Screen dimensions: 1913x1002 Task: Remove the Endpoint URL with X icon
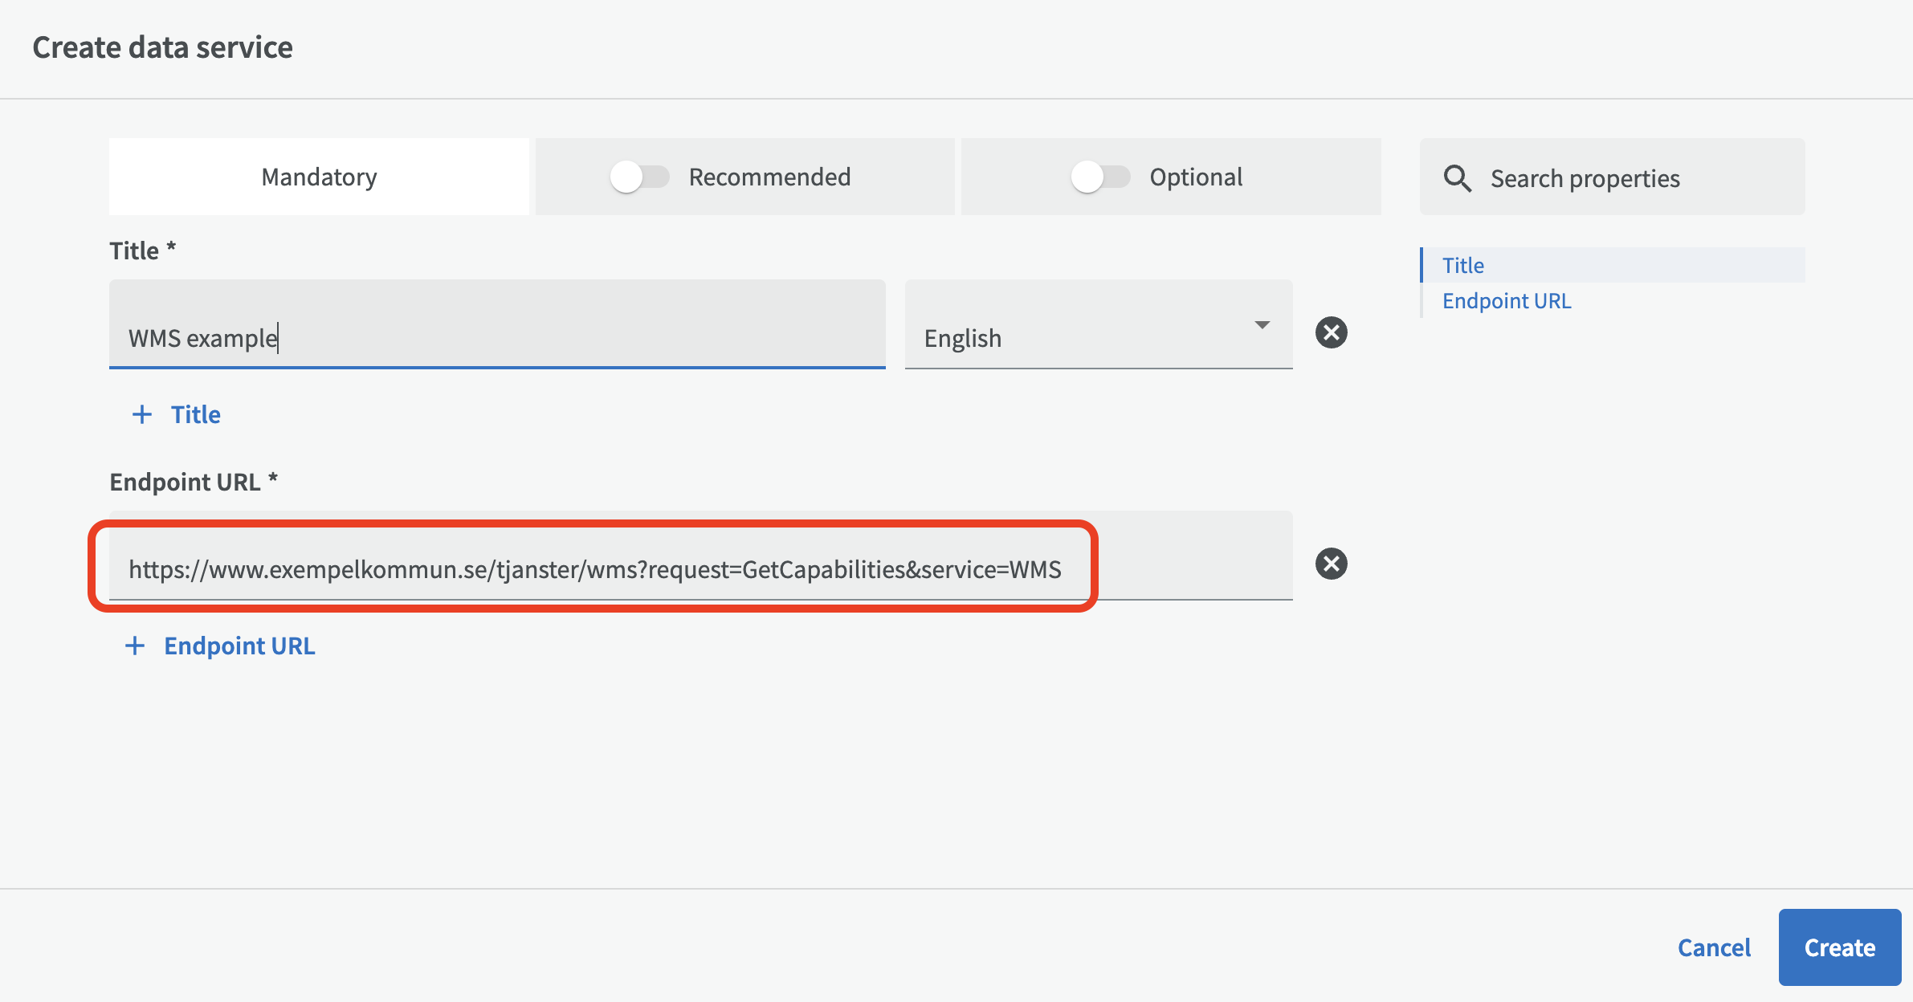tap(1331, 564)
